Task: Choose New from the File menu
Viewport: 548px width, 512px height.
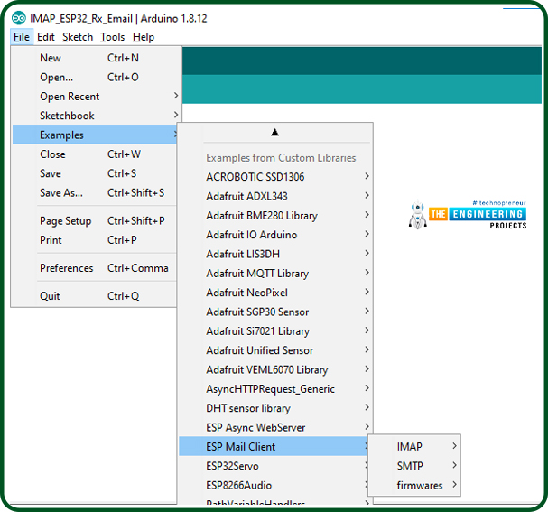Action: 95,58
